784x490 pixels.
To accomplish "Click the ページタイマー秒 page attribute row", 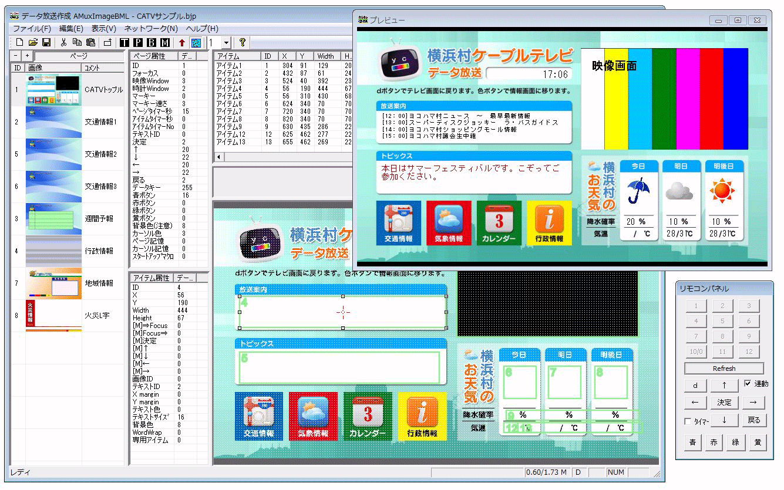I will pyautogui.click(x=168, y=111).
